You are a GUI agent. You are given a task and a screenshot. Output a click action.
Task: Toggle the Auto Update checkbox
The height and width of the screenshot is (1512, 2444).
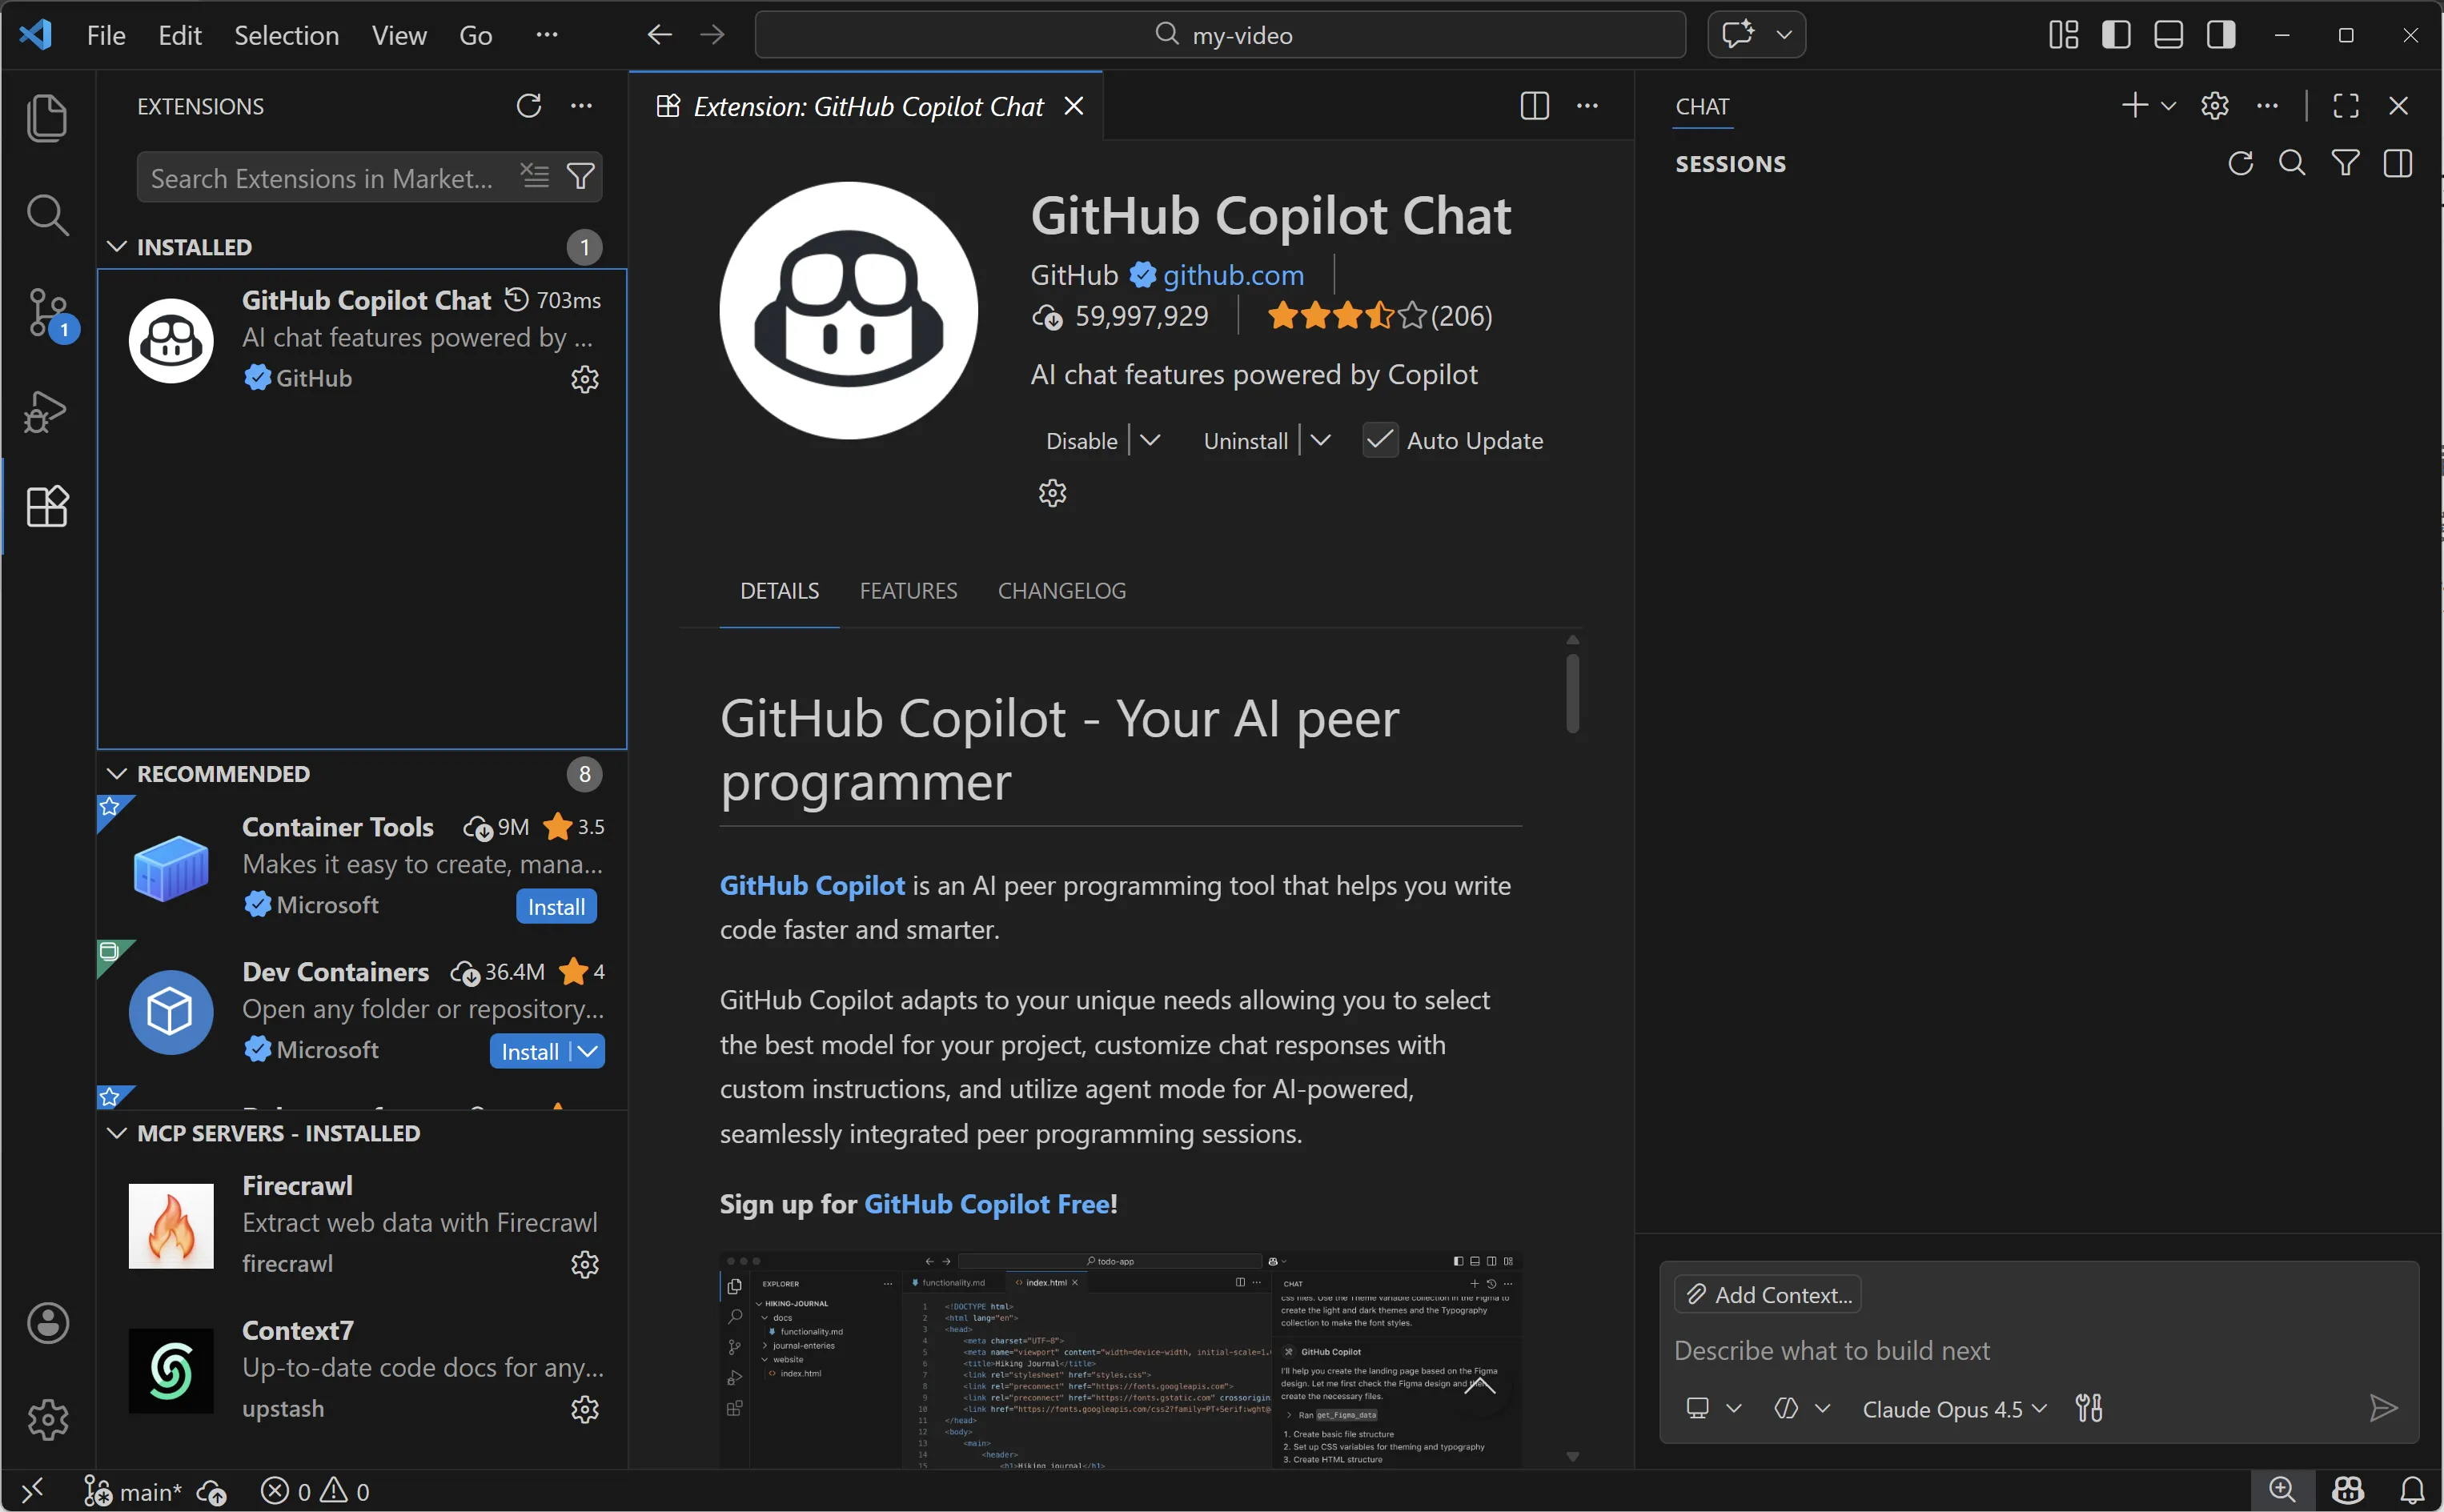pos(1380,440)
